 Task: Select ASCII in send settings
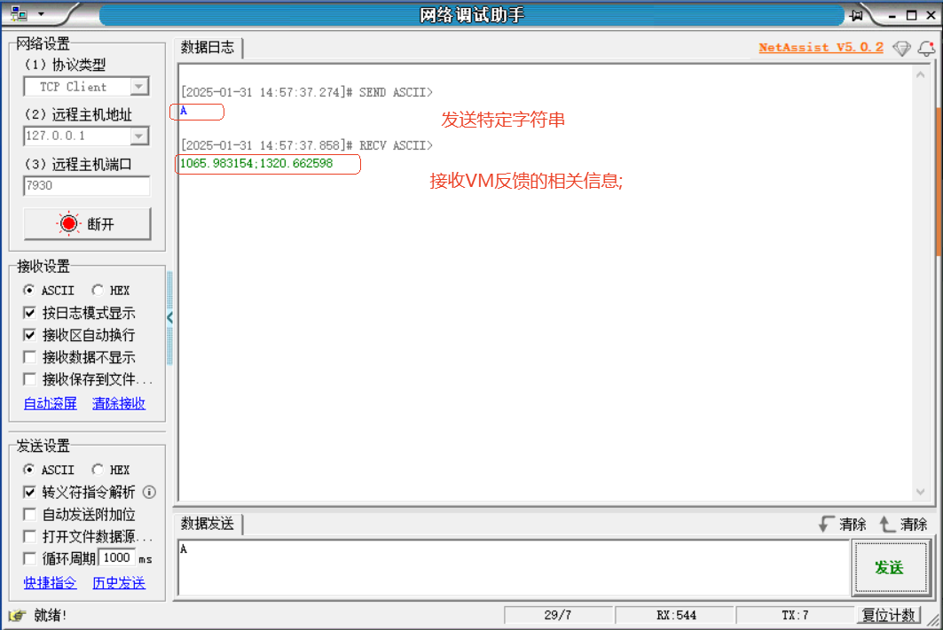click(50, 470)
